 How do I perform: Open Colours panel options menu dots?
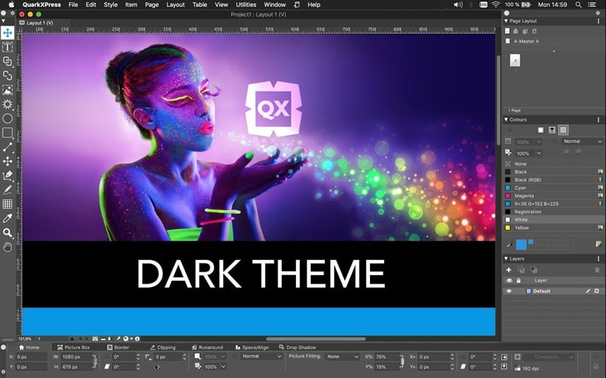pos(599,120)
